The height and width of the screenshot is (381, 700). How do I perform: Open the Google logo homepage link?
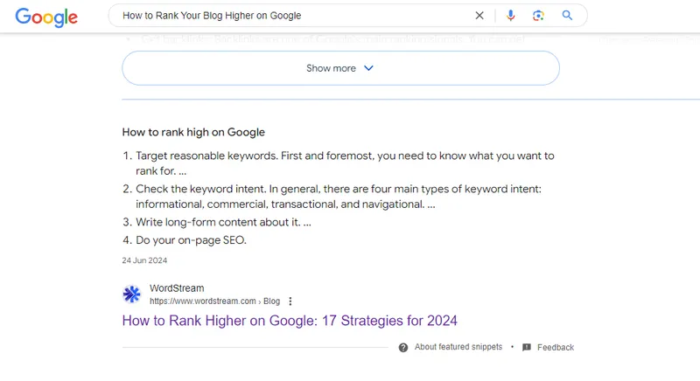46,17
